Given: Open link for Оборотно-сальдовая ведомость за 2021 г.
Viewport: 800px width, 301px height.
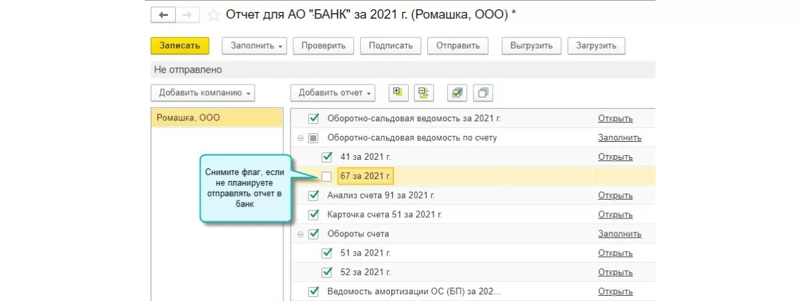Looking at the screenshot, I should 615,119.
